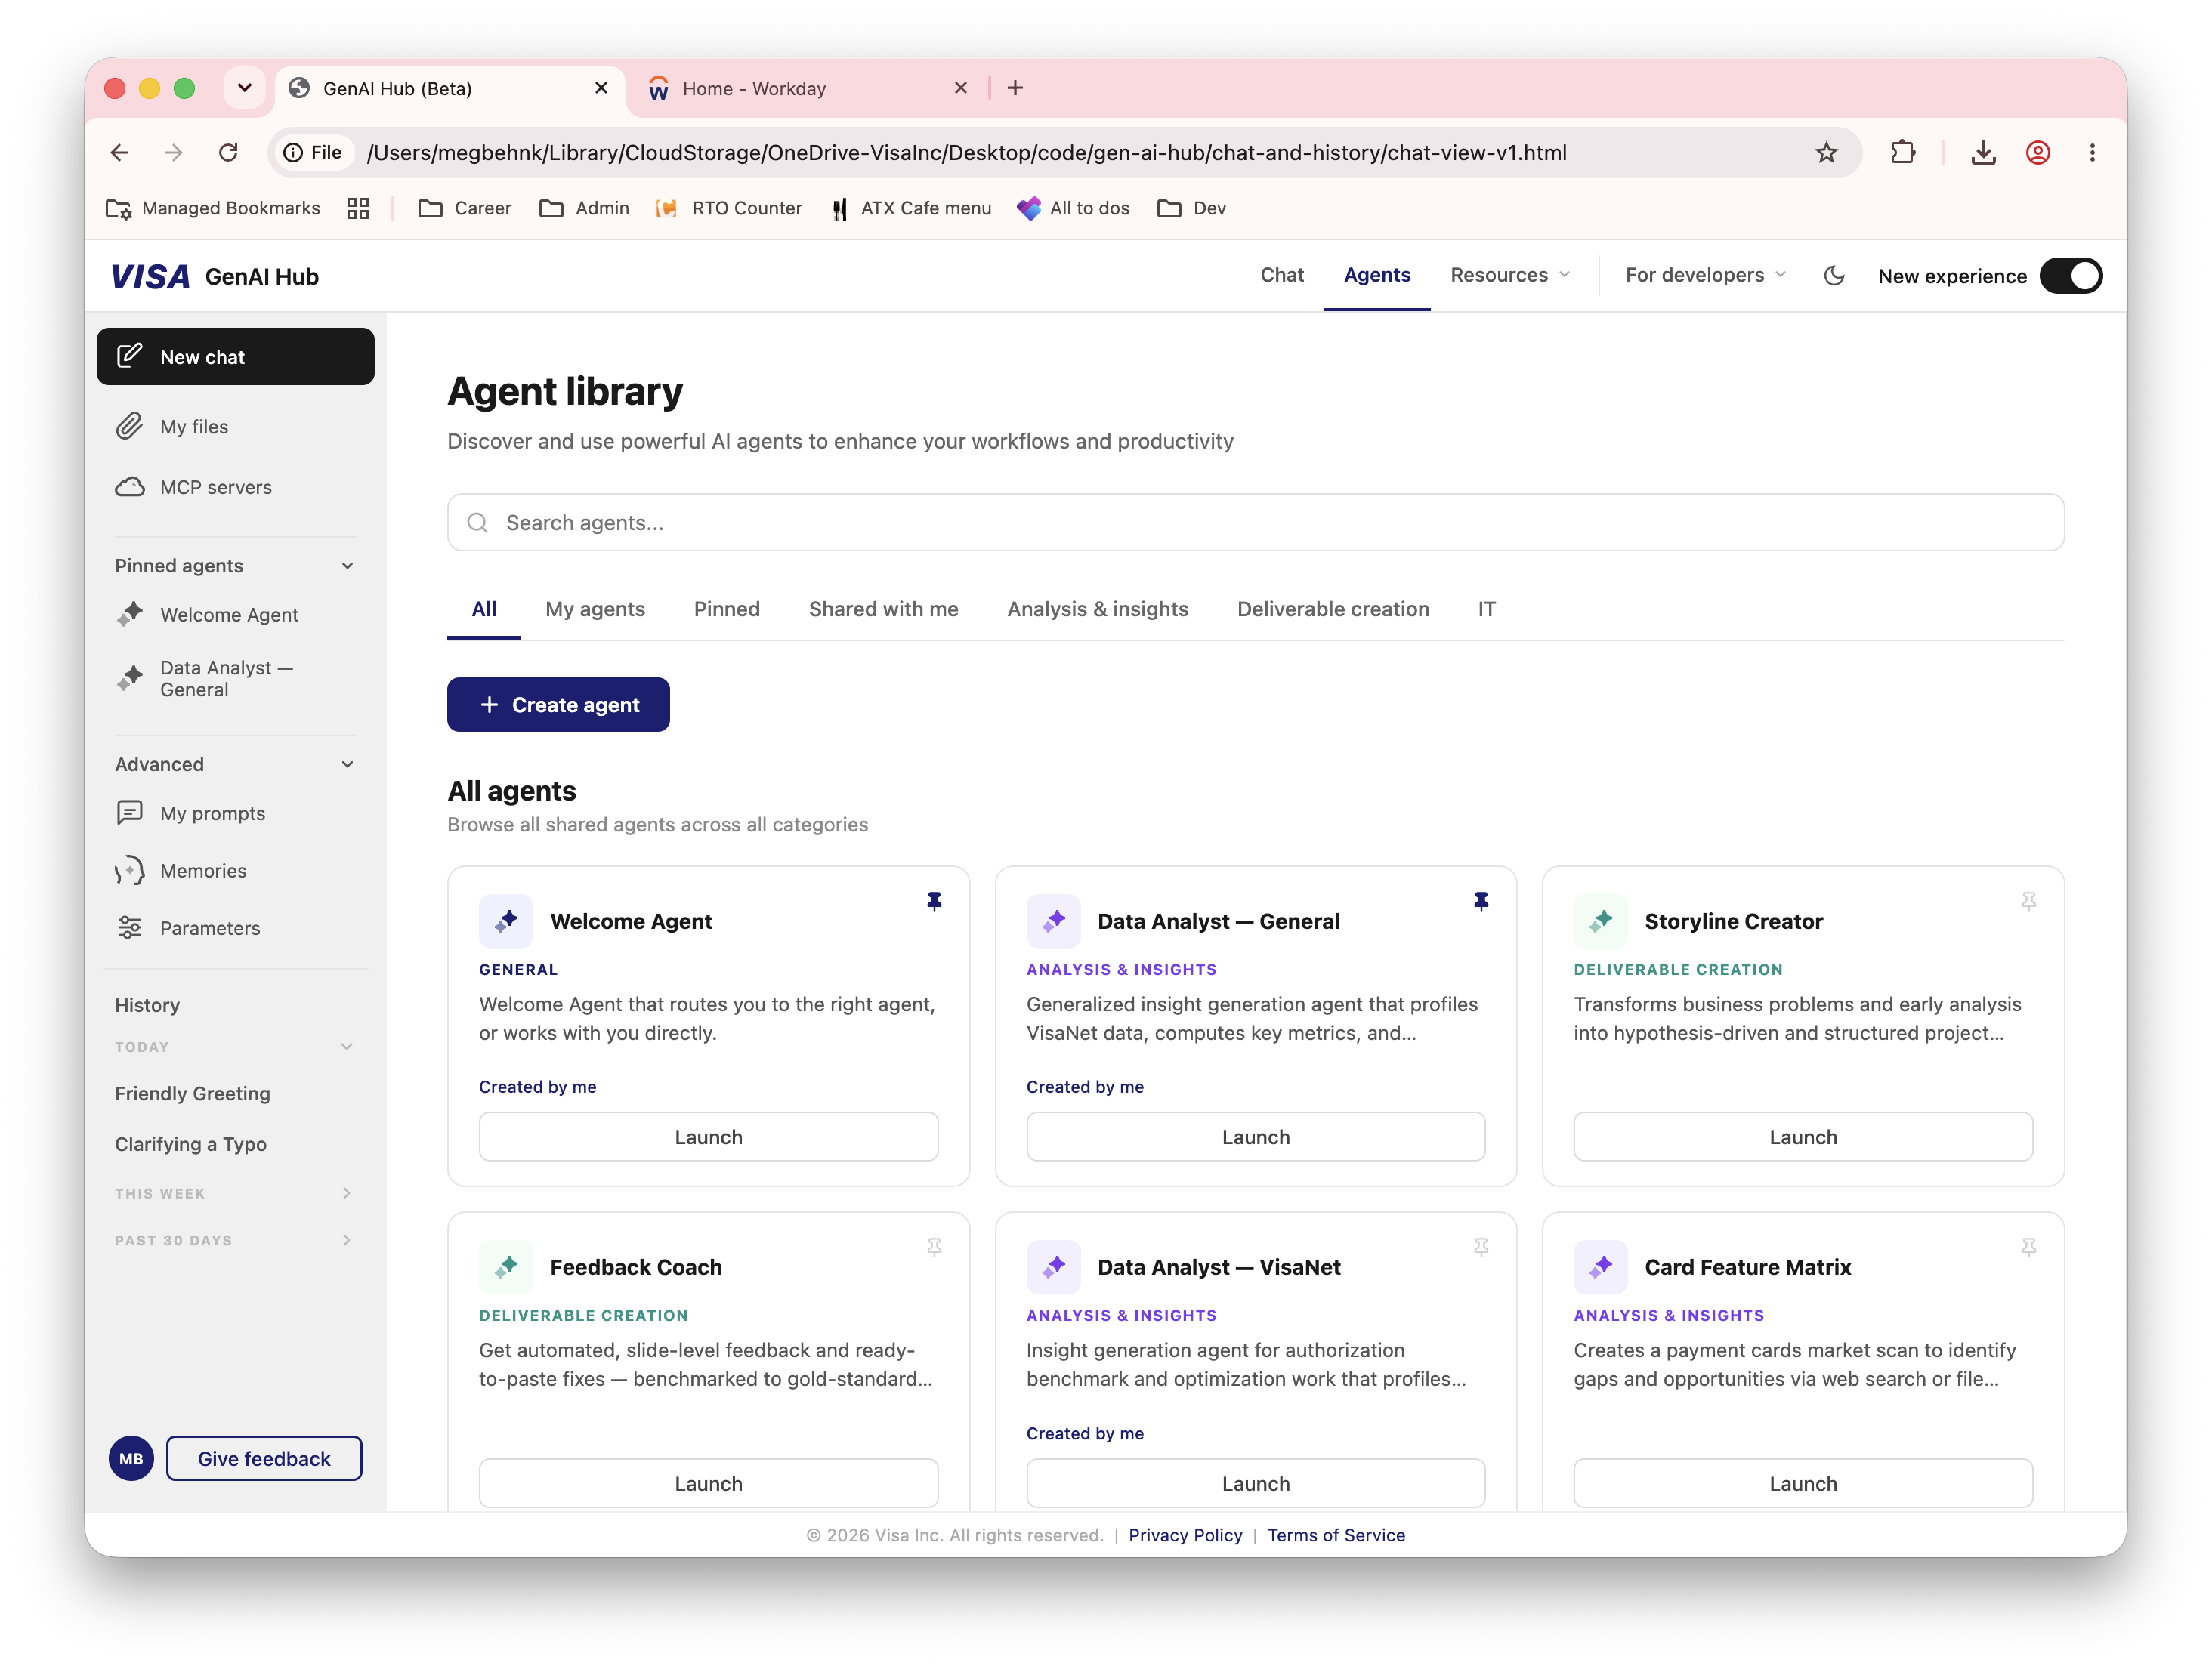
Task: Click the Welcome Agent sparkle icon in sidebar
Action: [x=130, y=614]
